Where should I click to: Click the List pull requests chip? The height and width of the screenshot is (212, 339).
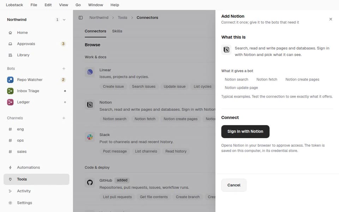[117, 197]
